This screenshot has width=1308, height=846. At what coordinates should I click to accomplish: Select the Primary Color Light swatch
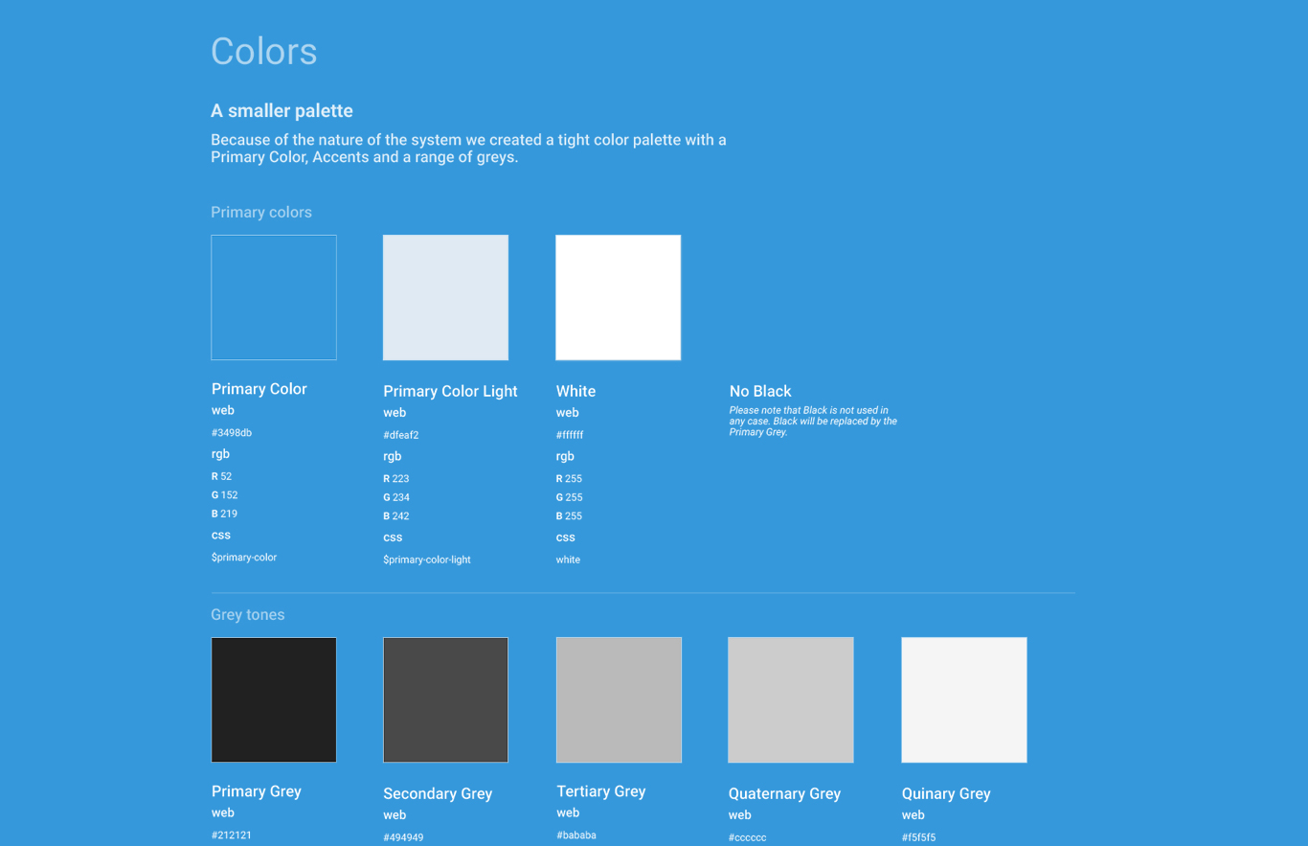tap(445, 298)
